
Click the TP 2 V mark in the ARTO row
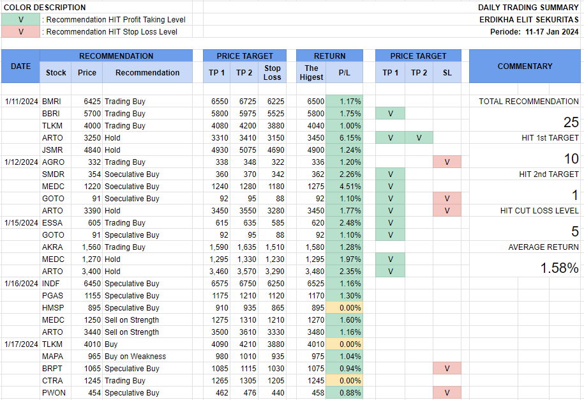pyautogui.click(x=419, y=138)
